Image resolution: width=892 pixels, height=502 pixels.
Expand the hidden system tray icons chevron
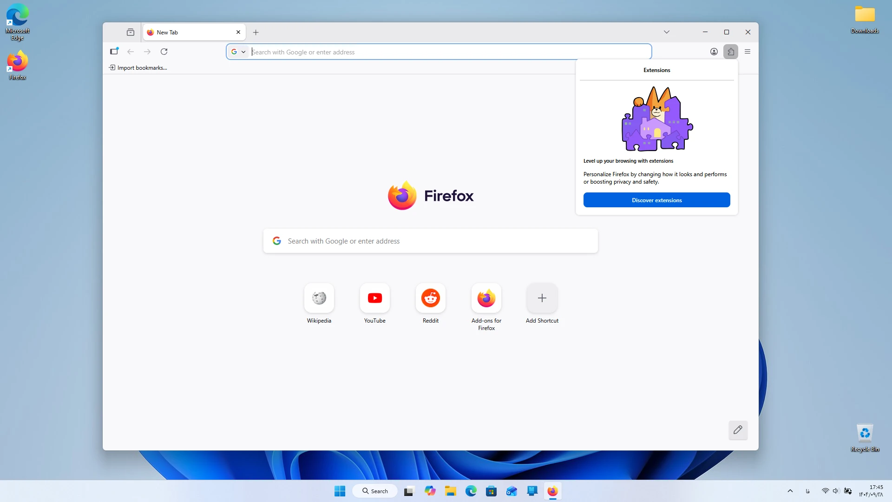tap(790, 491)
